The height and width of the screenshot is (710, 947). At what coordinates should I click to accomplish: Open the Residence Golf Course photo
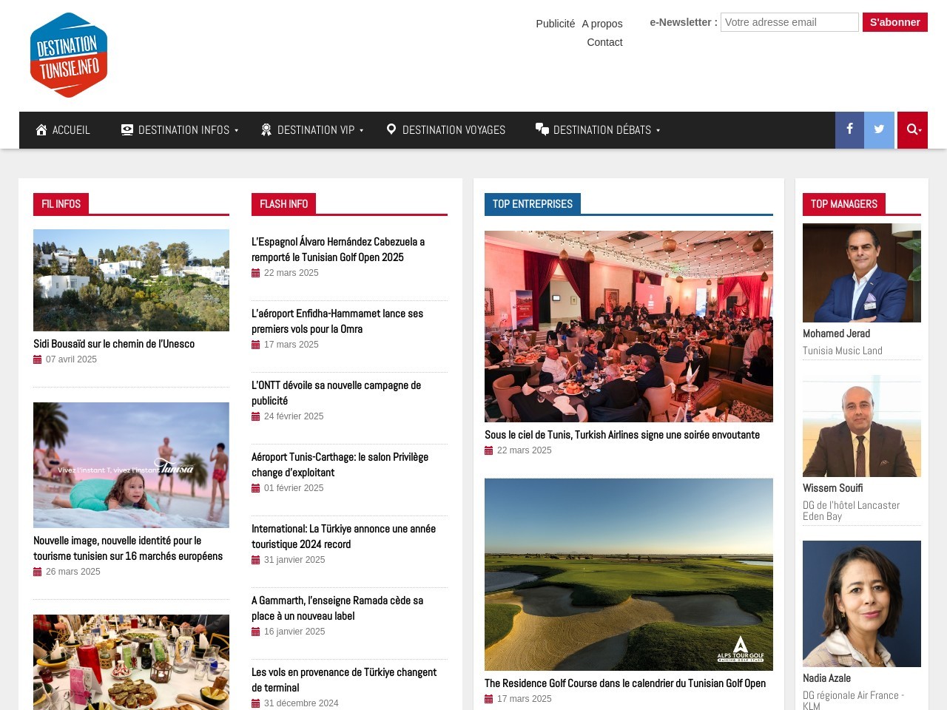(x=629, y=575)
